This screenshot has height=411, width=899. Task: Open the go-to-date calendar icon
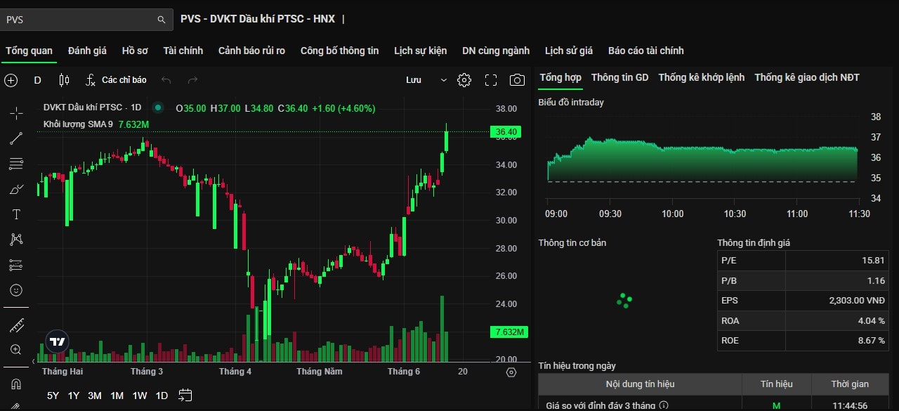click(x=185, y=395)
